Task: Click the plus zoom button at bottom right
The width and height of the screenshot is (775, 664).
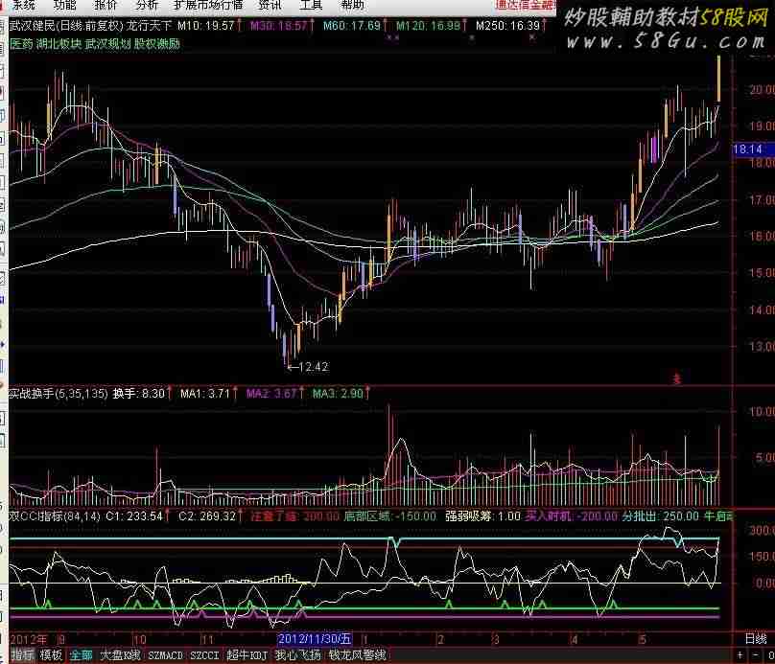Action: (740, 655)
